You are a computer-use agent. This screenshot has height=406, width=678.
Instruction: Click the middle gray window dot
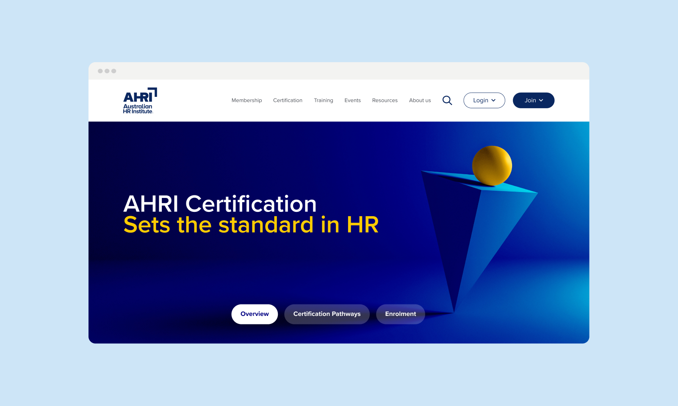point(107,71)
